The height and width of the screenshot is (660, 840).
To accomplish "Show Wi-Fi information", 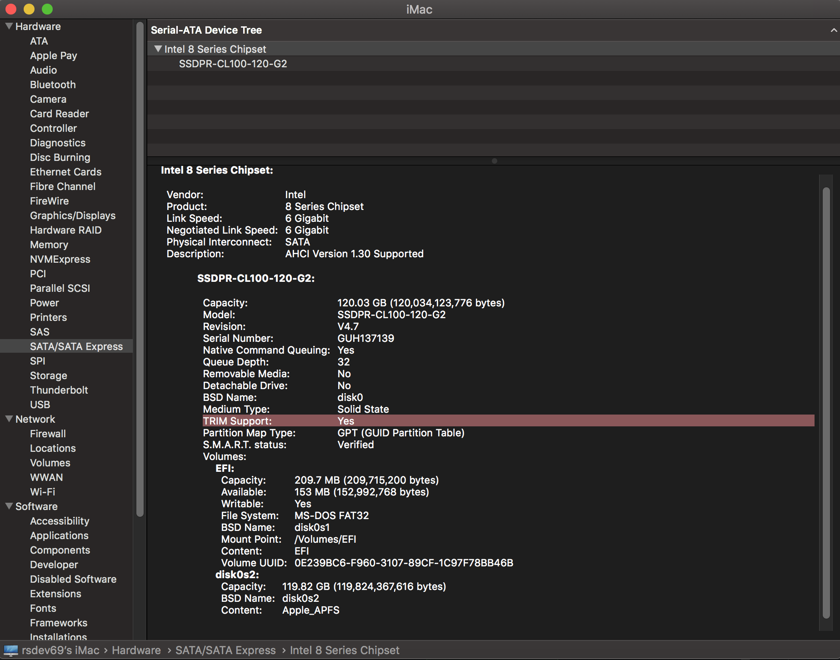I will click(x=42, y=492).
